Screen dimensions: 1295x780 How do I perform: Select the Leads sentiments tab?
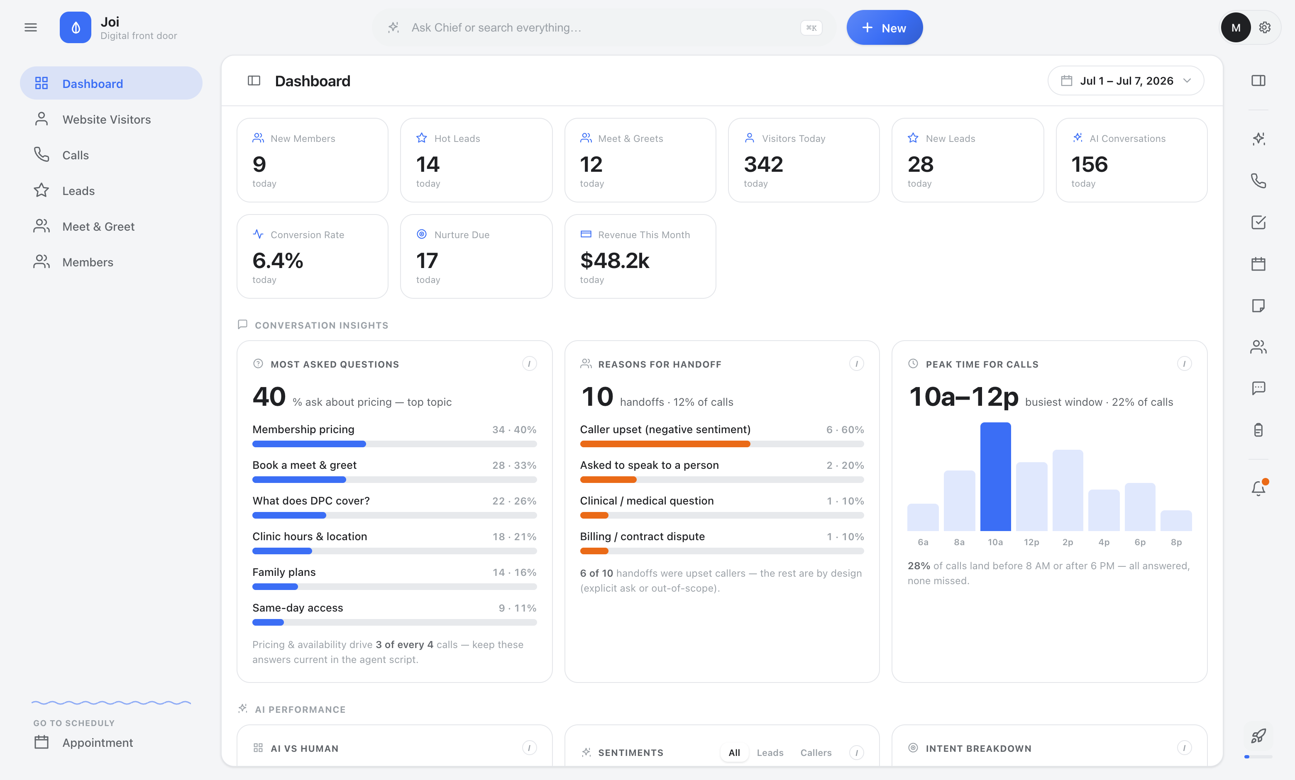pyautogui.click(x=770, y=752)
